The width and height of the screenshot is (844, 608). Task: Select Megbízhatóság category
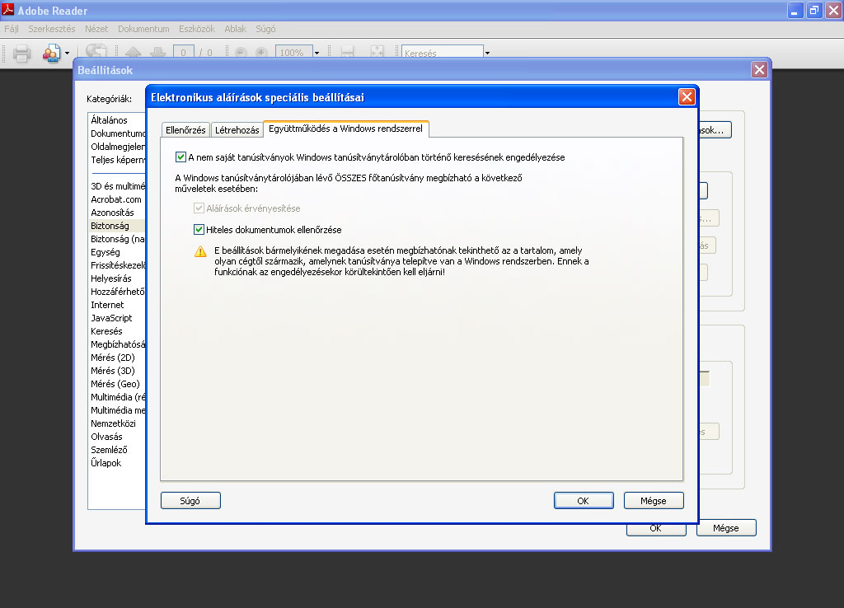(118, 344)
